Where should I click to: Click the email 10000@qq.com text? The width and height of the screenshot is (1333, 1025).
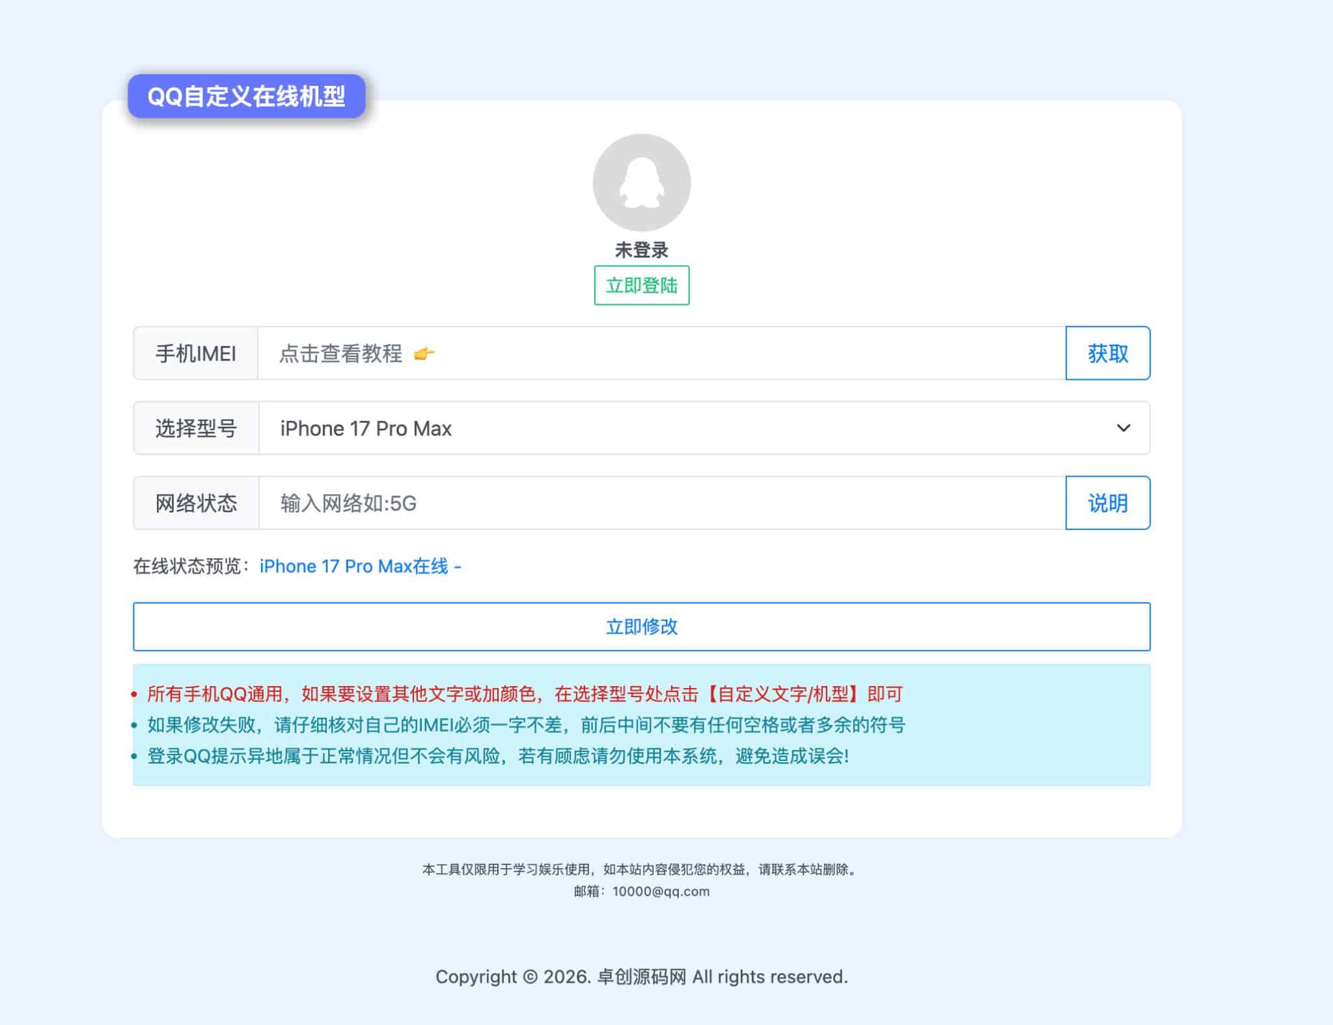click(x=661, y=891)
